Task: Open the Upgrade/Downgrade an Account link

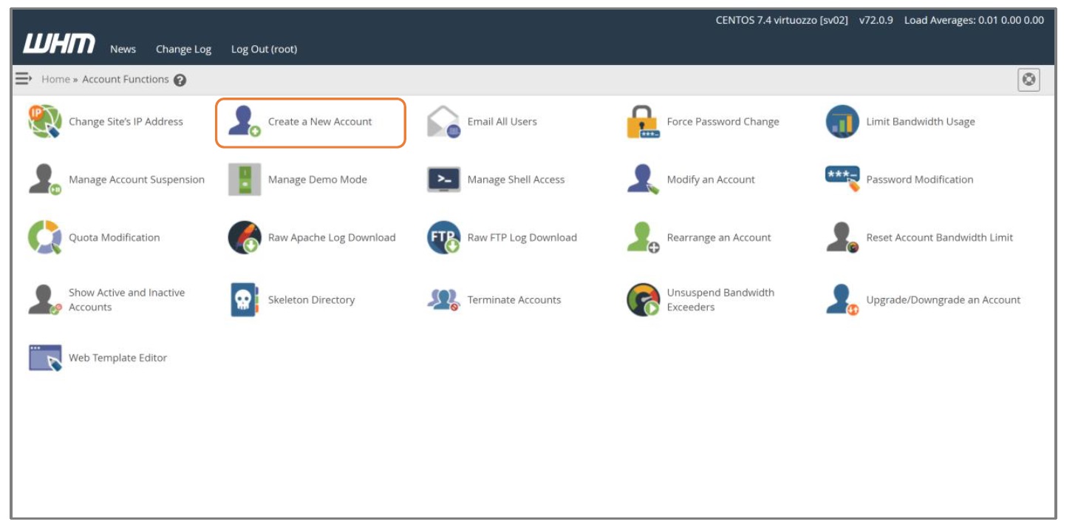Action: point(944,300)
